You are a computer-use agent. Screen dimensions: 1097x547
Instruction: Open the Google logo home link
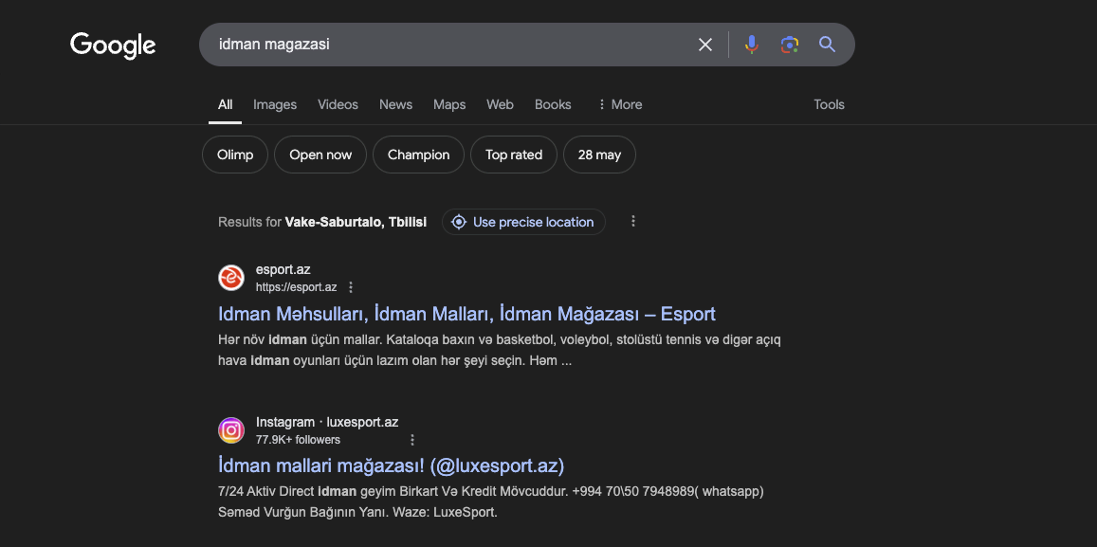(x=113, y=45)
